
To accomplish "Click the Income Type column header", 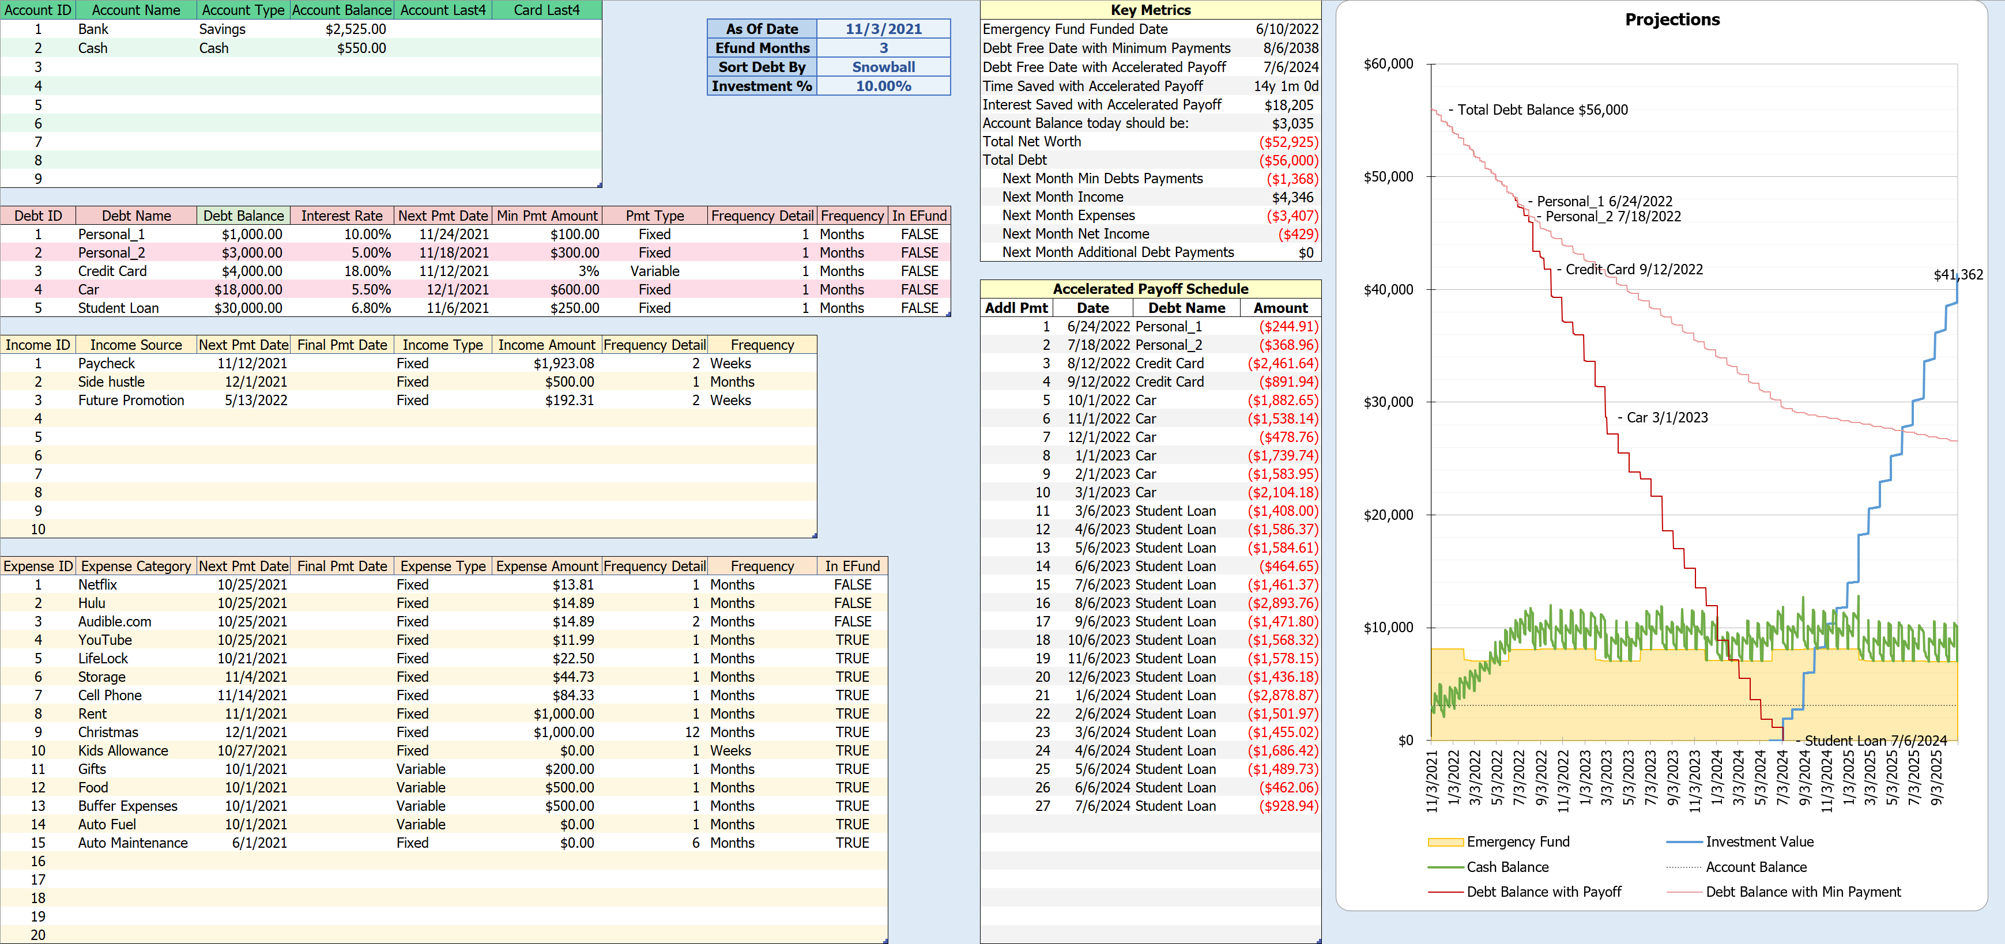I will [443, 345].
